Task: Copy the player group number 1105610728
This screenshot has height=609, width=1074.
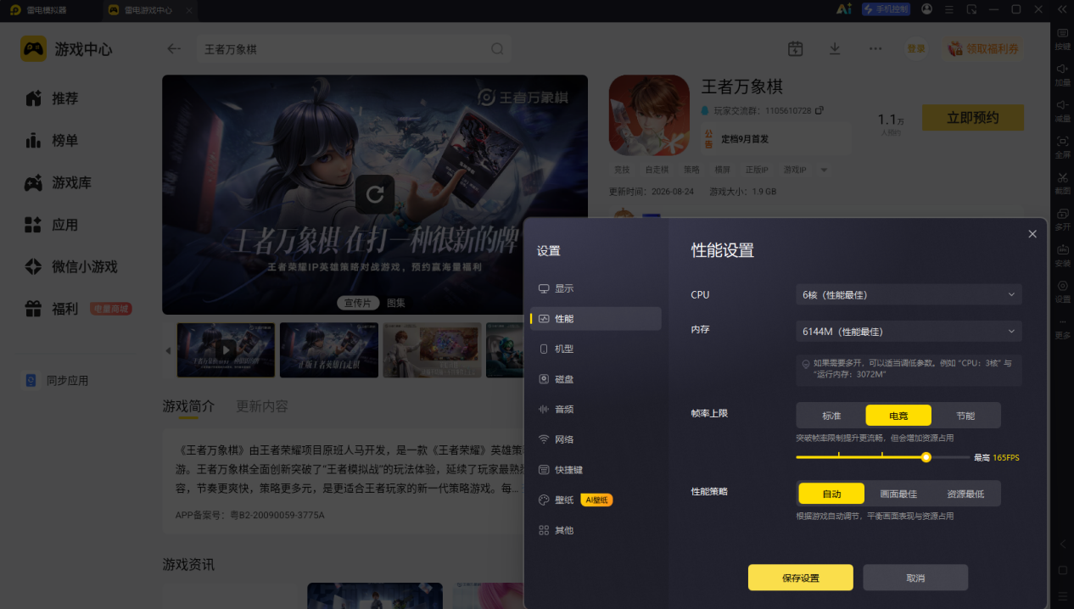Action: click(819, 110)
